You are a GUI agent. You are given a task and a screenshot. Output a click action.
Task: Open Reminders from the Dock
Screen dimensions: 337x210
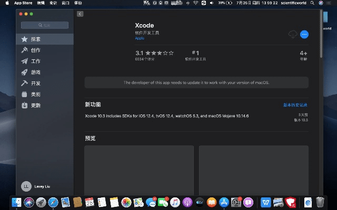click(102, 202)
